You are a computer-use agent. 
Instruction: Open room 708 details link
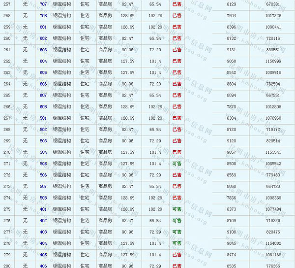pyautogui.click(x=43, y=15)
